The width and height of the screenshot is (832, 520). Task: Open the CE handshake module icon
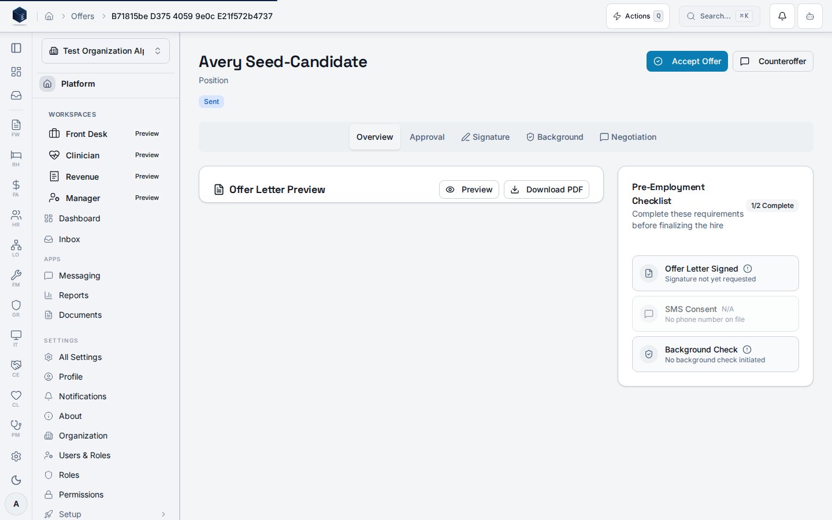[16, 368]
